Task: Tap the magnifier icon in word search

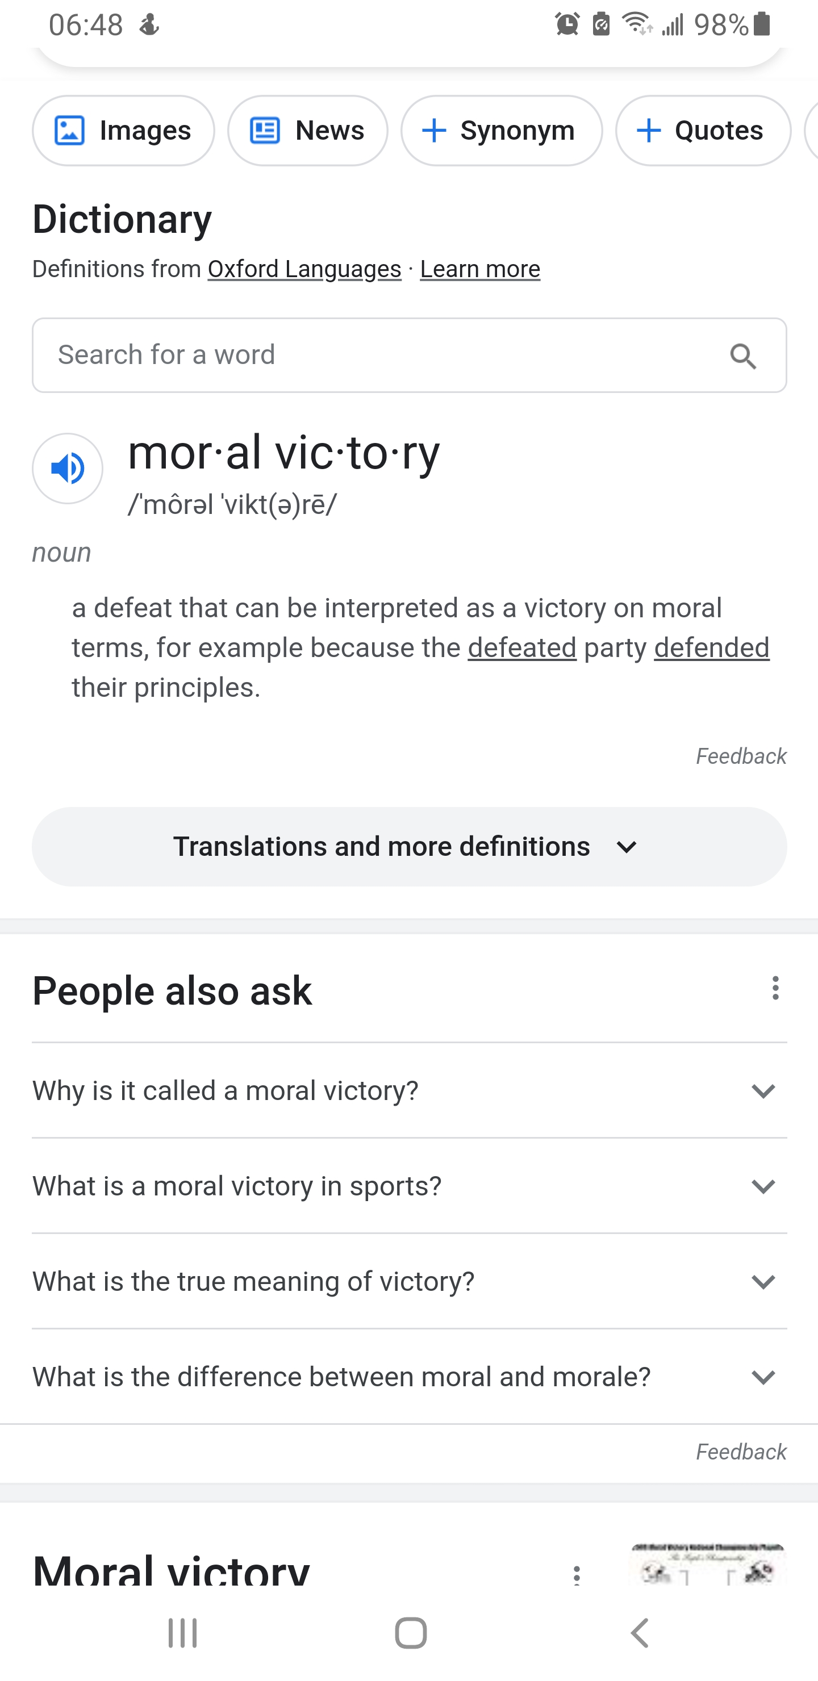Action: point(743,356)
